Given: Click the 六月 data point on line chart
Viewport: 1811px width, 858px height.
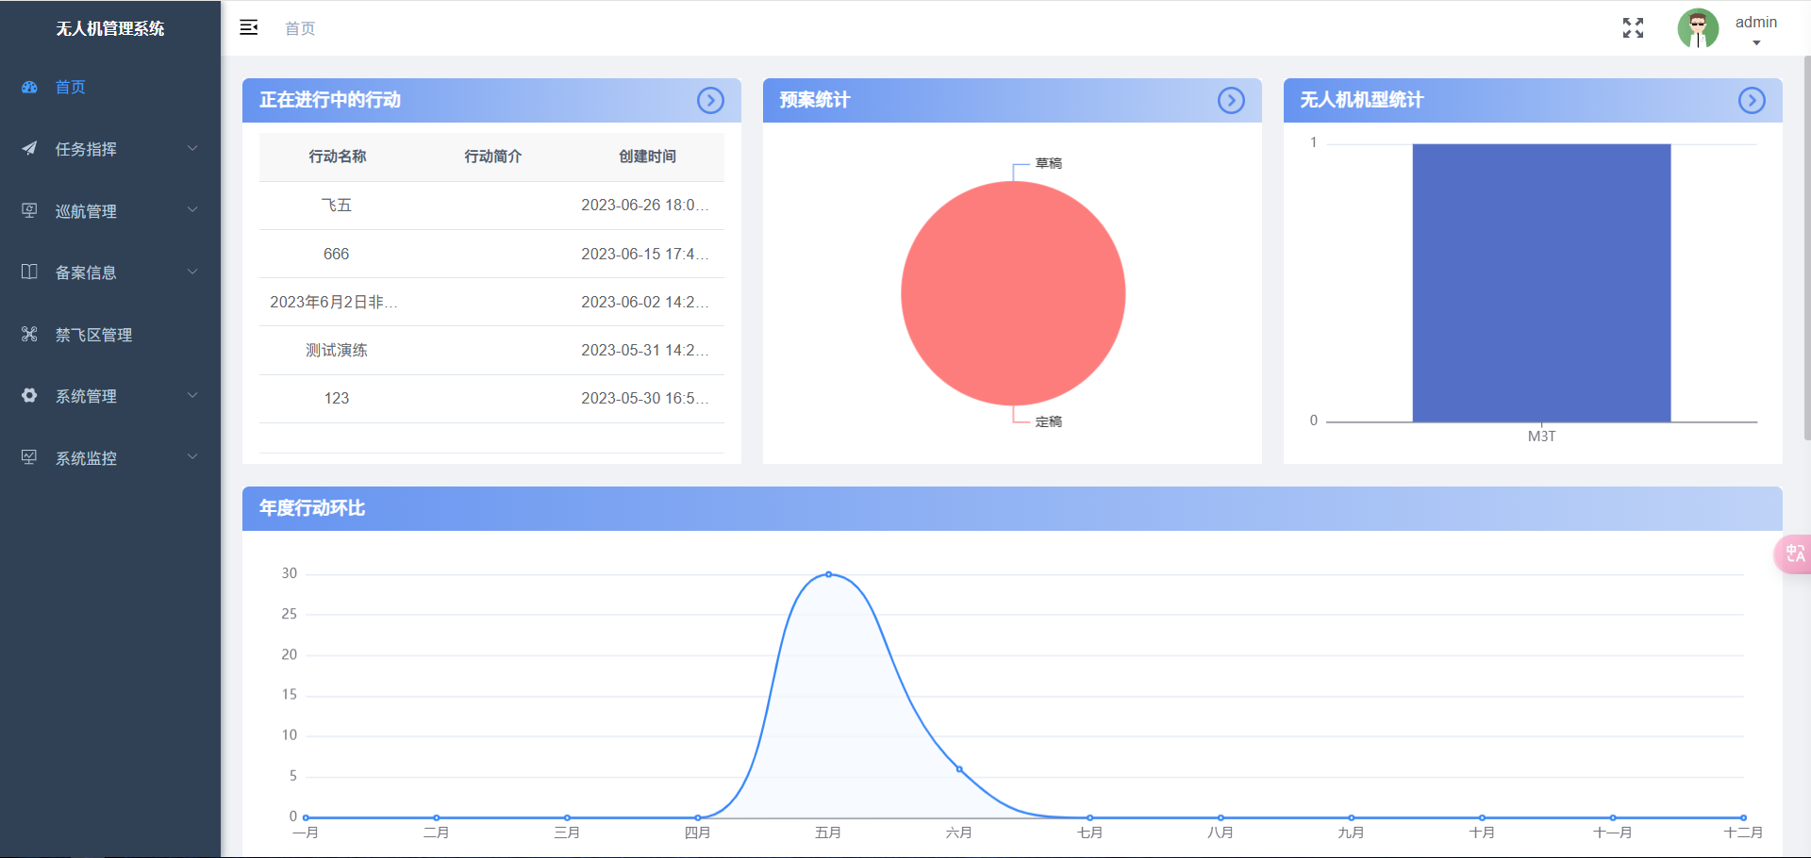Looking at the screenshot, I should [x=959, y=769].
